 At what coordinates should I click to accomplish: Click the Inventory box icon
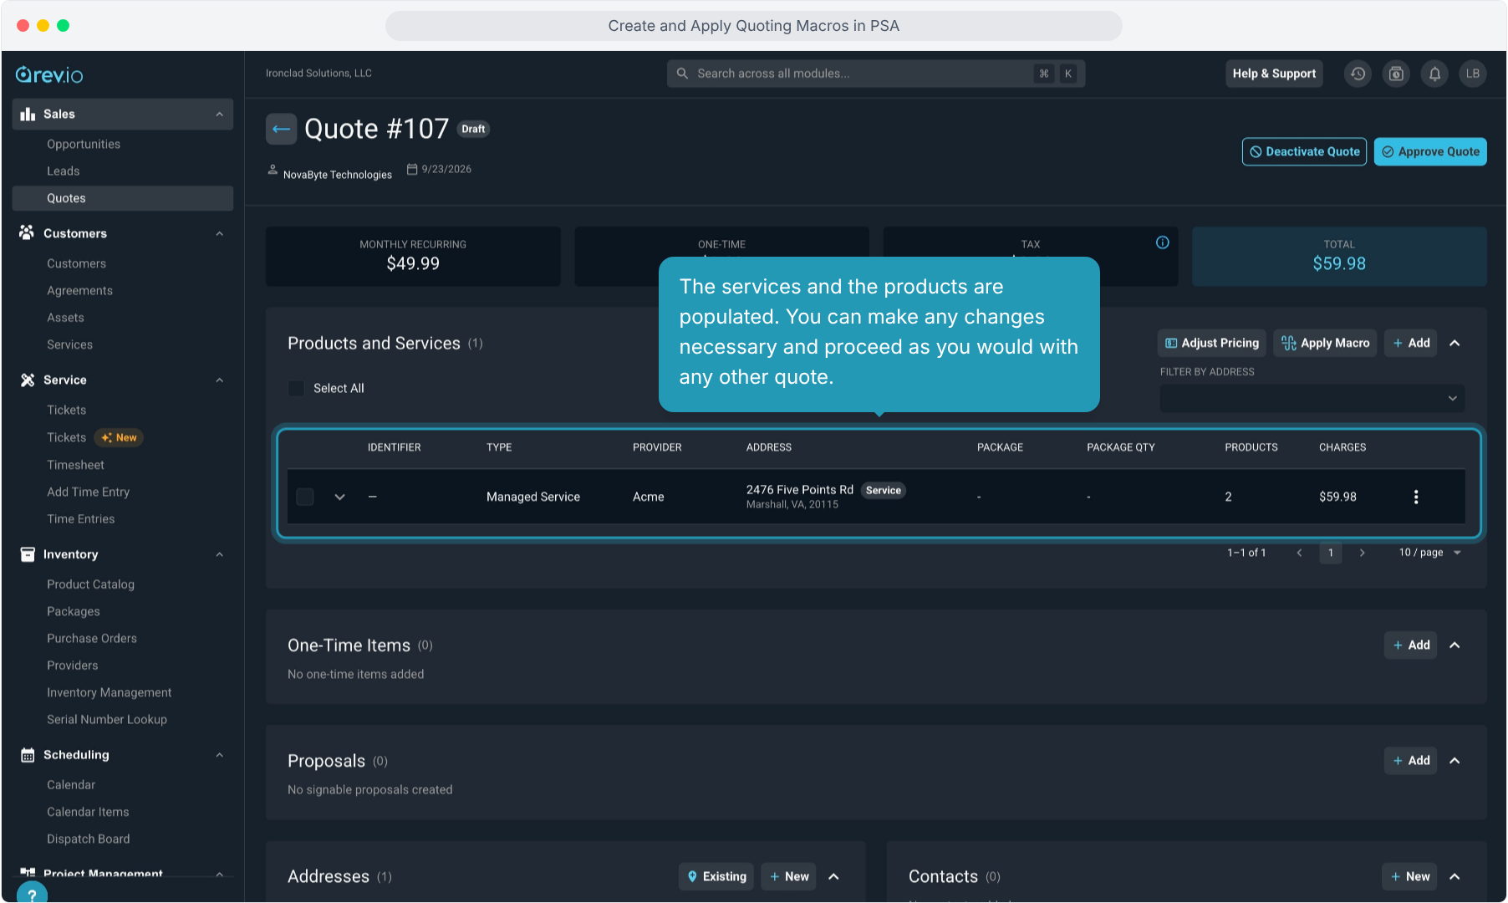[28, 554]
